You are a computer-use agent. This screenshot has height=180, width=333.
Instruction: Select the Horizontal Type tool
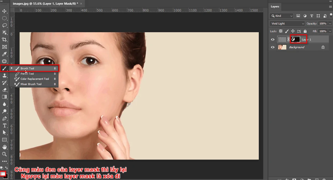coord(4,126)
